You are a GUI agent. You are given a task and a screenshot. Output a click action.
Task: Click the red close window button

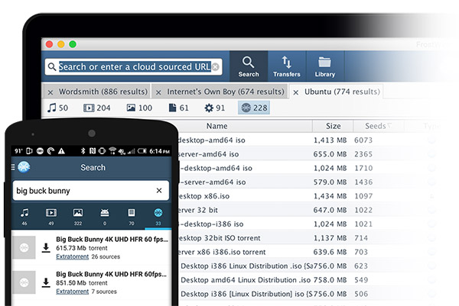[49, 44]
